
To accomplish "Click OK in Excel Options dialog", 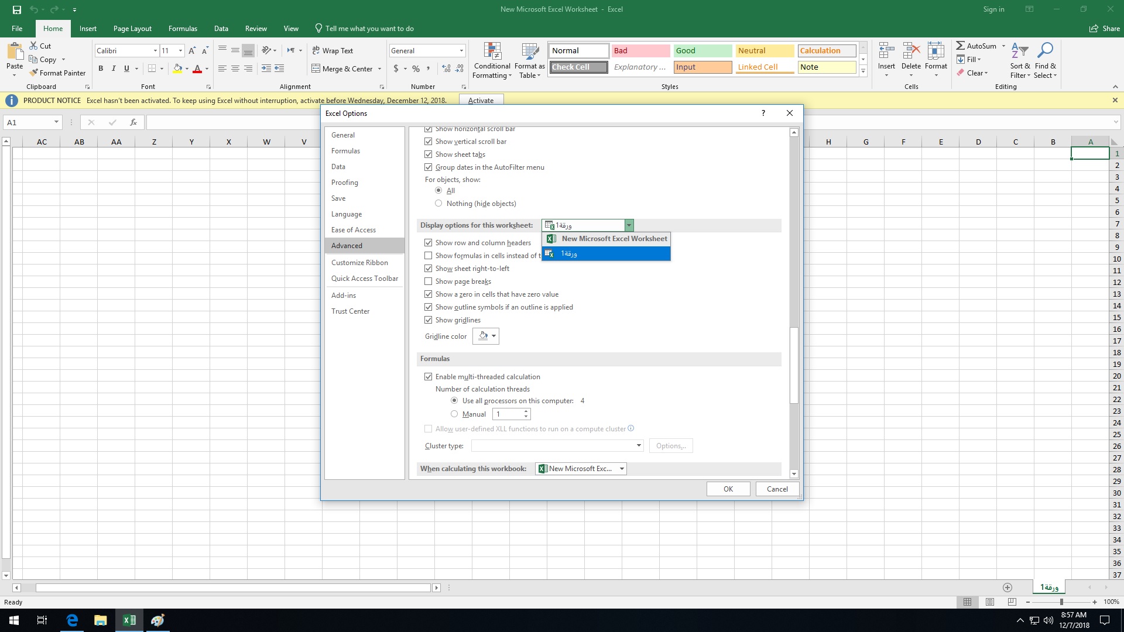I will 728,489.
